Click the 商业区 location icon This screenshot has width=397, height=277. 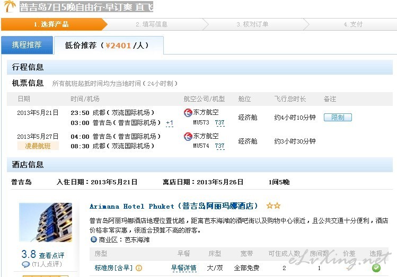tap(94, 239)
